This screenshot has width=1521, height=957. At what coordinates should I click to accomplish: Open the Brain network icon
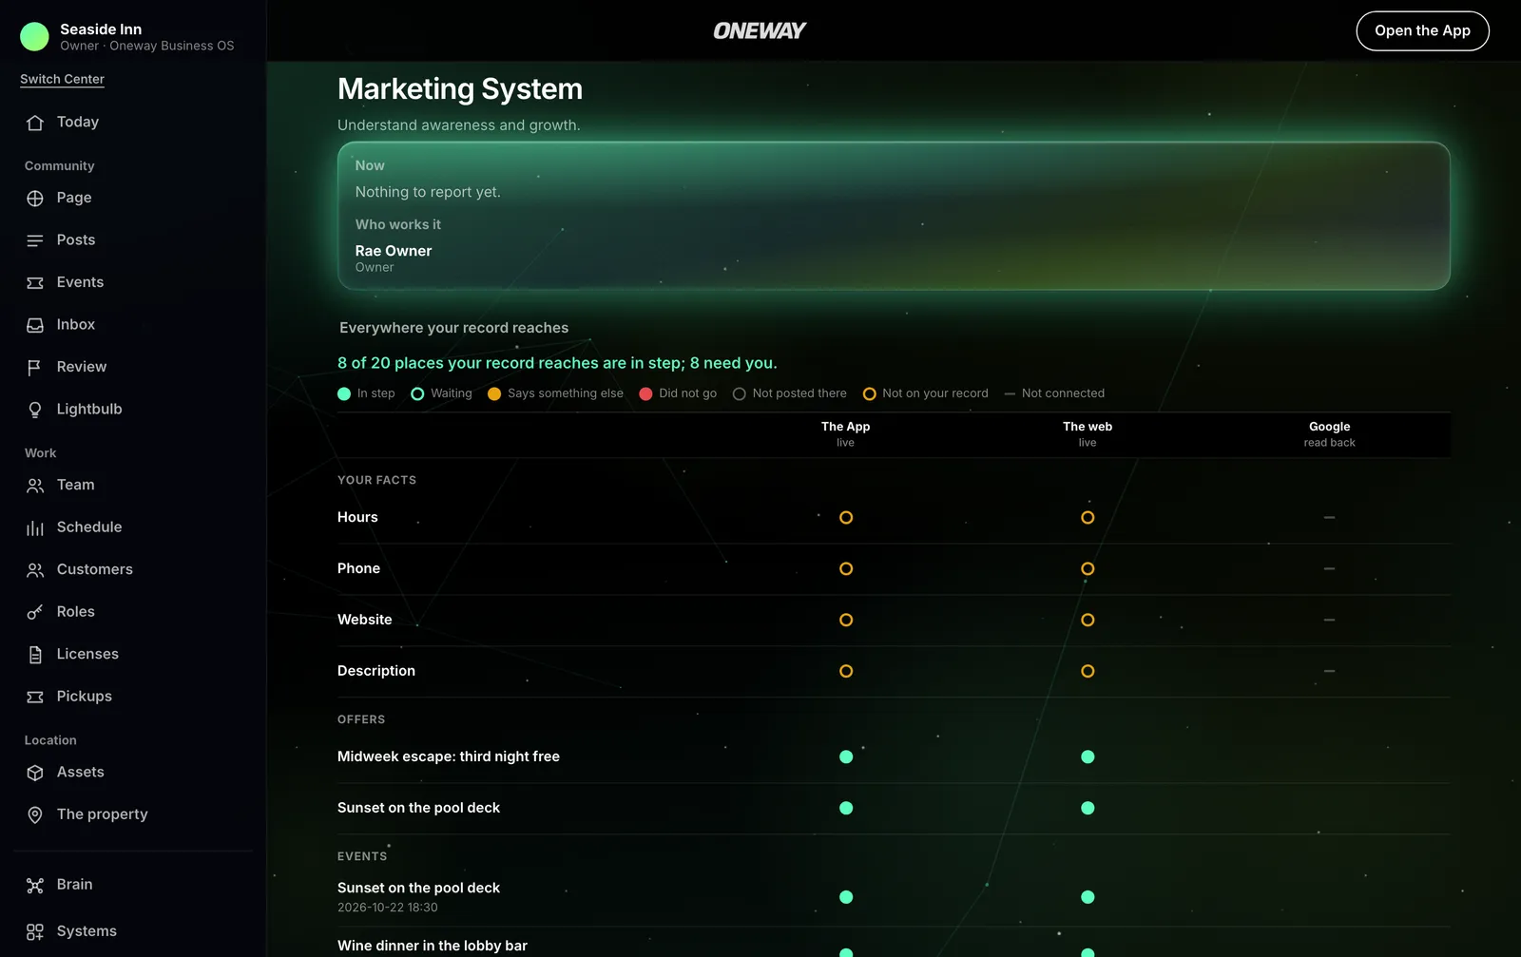(x=35, y=886)
